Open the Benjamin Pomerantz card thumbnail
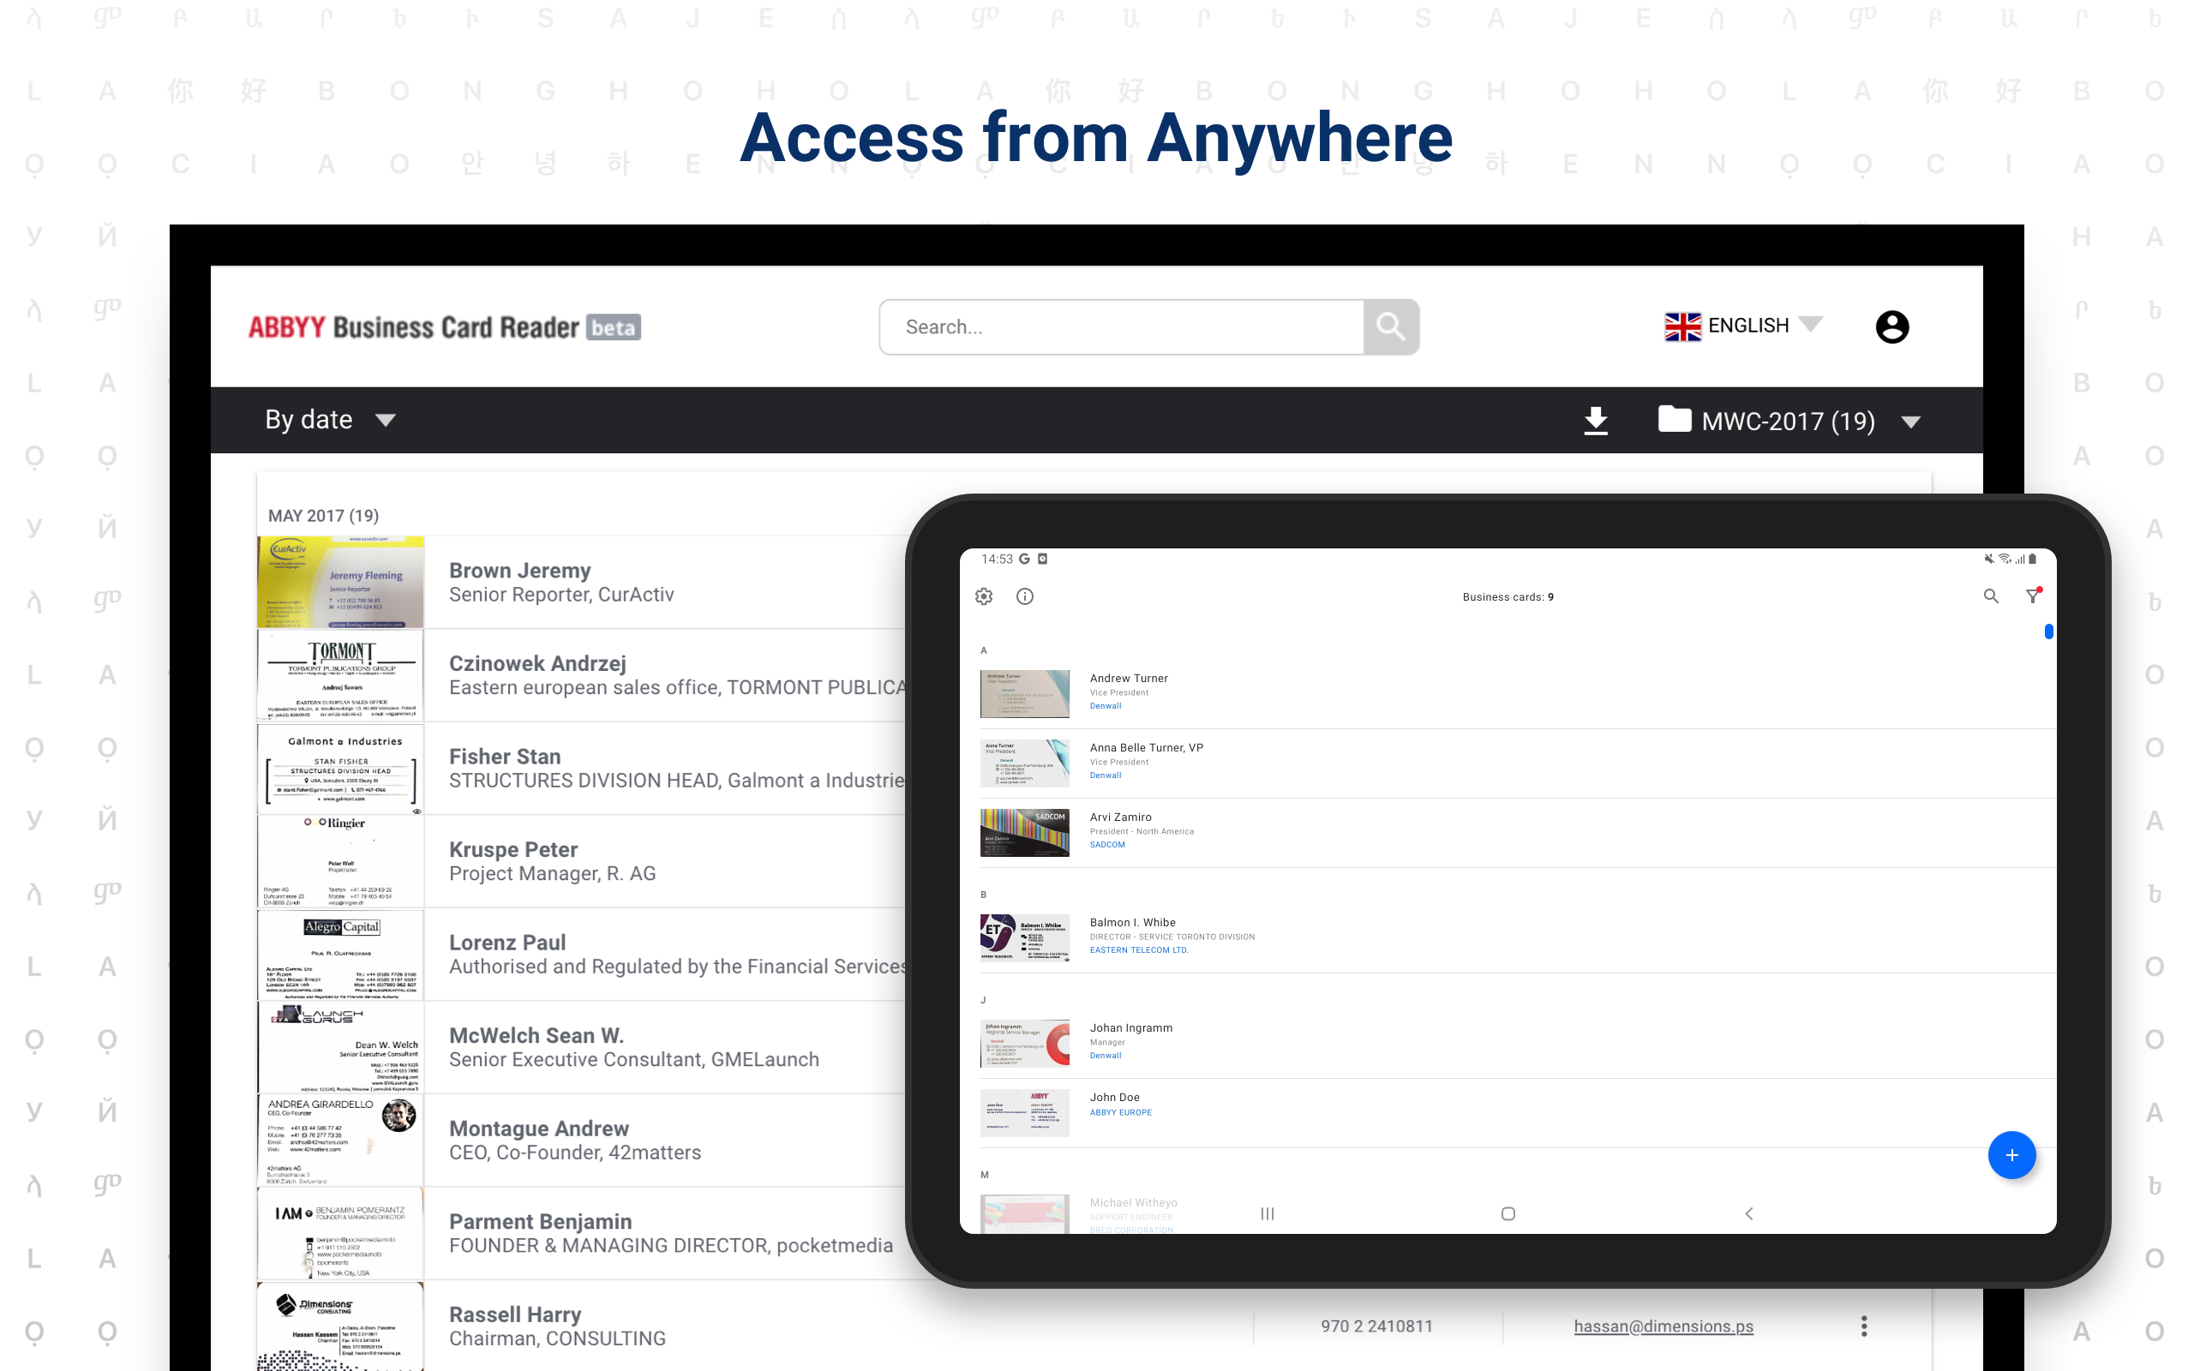2194x1371 pixels. 341,1233
